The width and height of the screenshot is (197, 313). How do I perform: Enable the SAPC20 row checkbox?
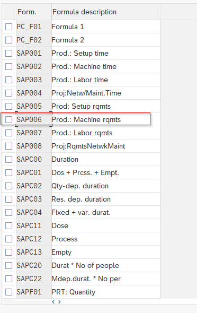(x=8, y=265)
